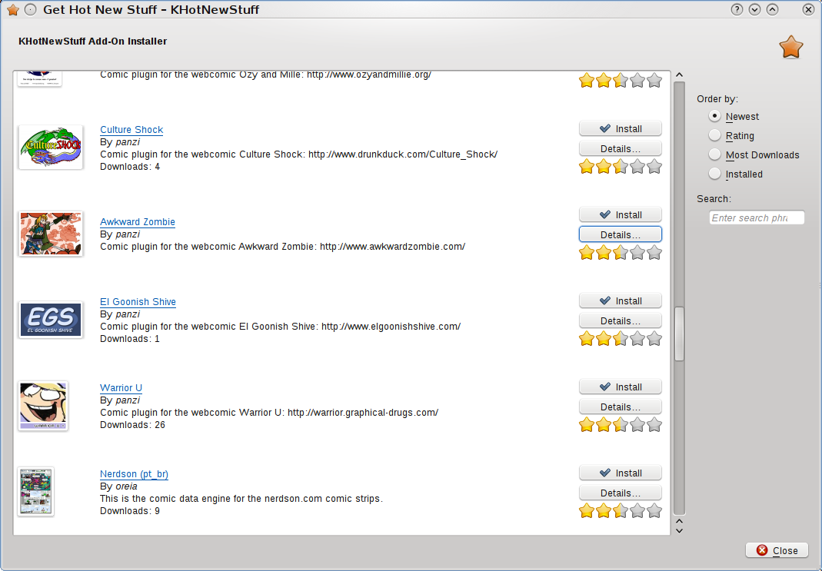Click the Awkward Zombie description text
This screenshot has width=822, height=571.
point(282,247)
